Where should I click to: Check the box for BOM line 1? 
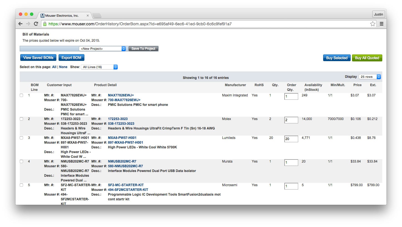[x=21, y=96]
